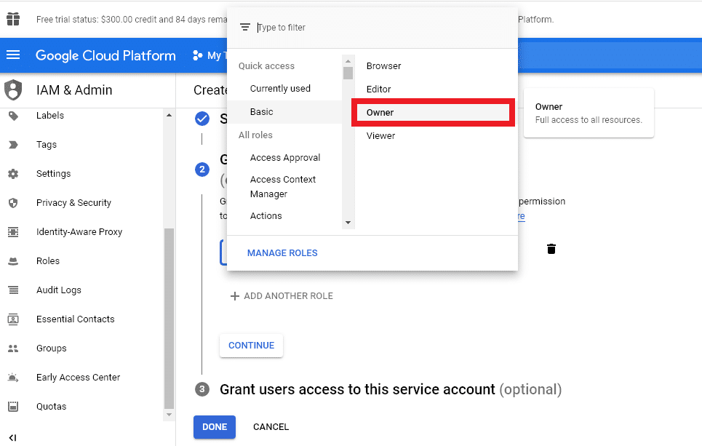Click the Essential Contacts icon
This screenshot has width=702, height=446.
pos(13,319)
